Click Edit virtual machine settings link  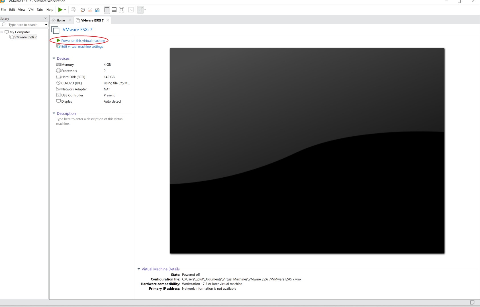click(82, 47)
